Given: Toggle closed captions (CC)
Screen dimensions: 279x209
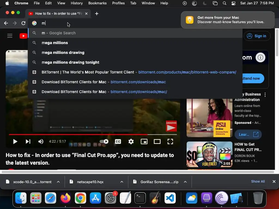Looking at the screenshot, I should [x=118, y=142].
